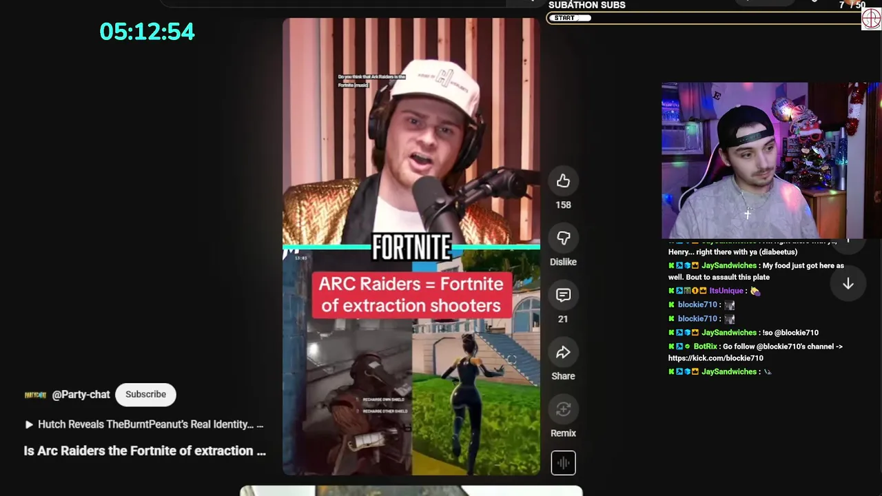Viewport: 882px width, 496px height.
Task: Click the down arrow in the chat panel
Action: [x=848, y=284]
